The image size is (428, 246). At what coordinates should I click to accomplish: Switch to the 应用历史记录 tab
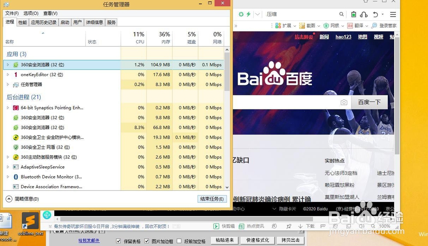tap(44, 22)
